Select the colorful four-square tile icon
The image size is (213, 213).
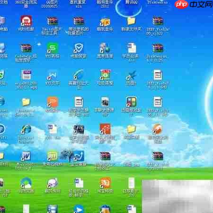tap(131, 102)
